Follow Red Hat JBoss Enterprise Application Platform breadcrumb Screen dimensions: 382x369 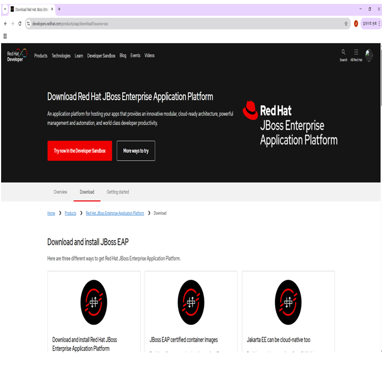pos(115,213)
